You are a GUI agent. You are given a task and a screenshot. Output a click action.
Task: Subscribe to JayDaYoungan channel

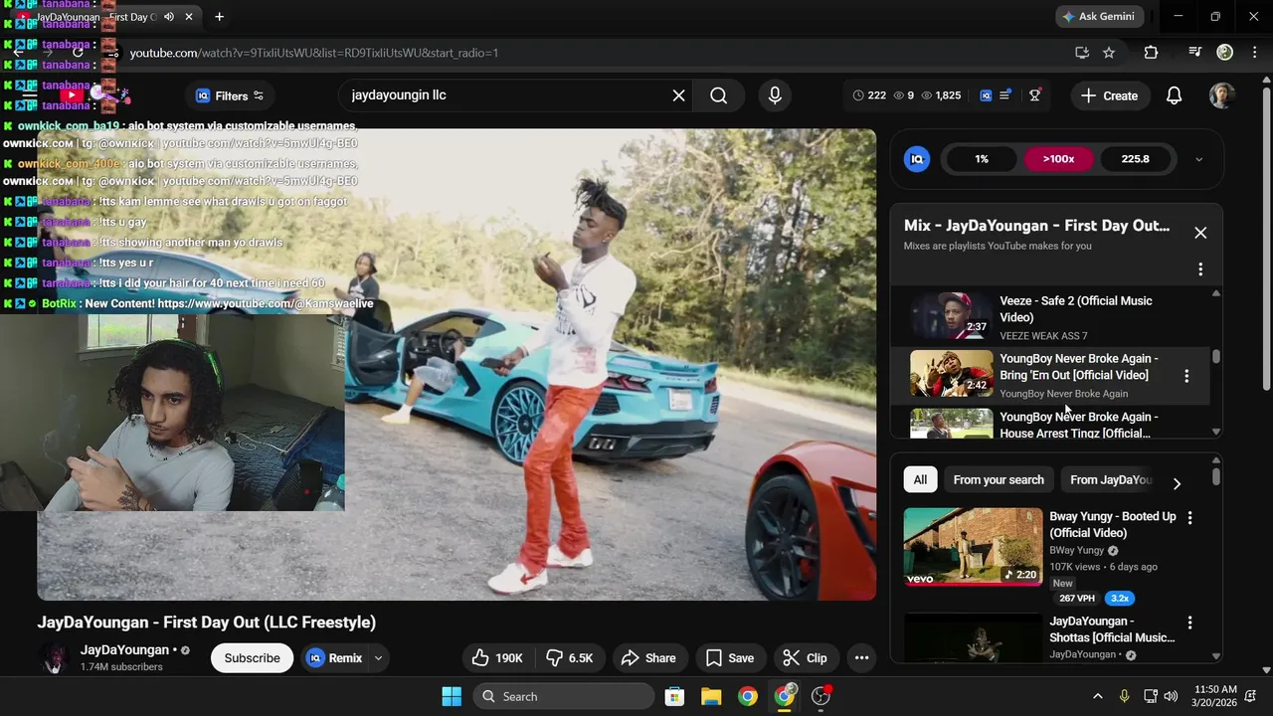click(x=252, y=658)
